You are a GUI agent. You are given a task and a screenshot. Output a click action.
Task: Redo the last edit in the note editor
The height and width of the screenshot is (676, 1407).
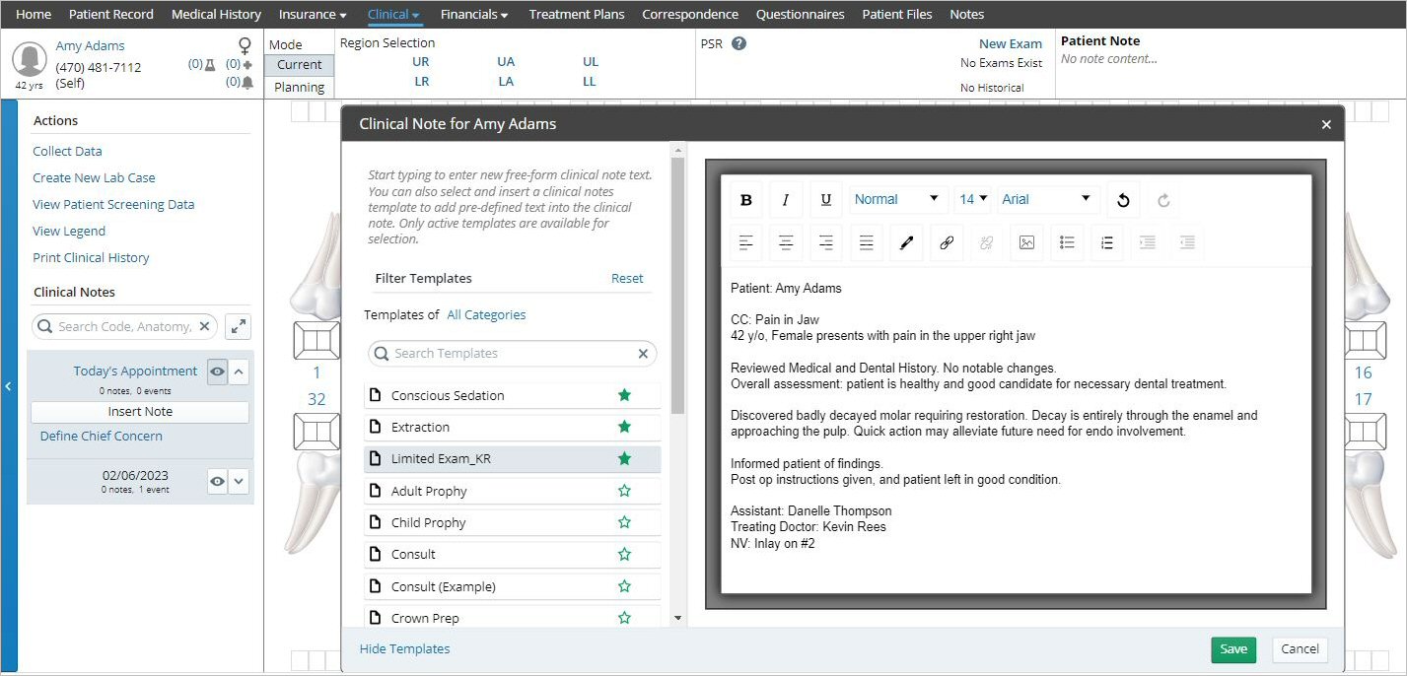(x=1163, y=200)
